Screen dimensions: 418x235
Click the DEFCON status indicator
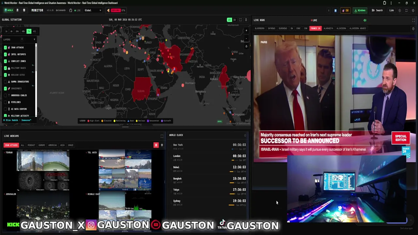(x=116, y=10)
